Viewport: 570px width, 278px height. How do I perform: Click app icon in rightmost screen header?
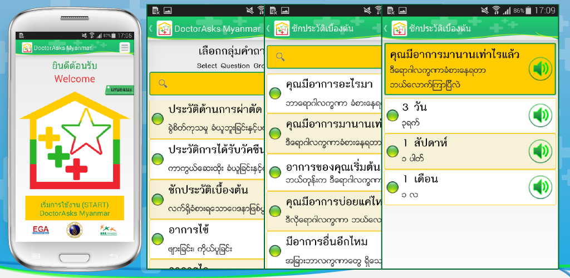(399, 28)
